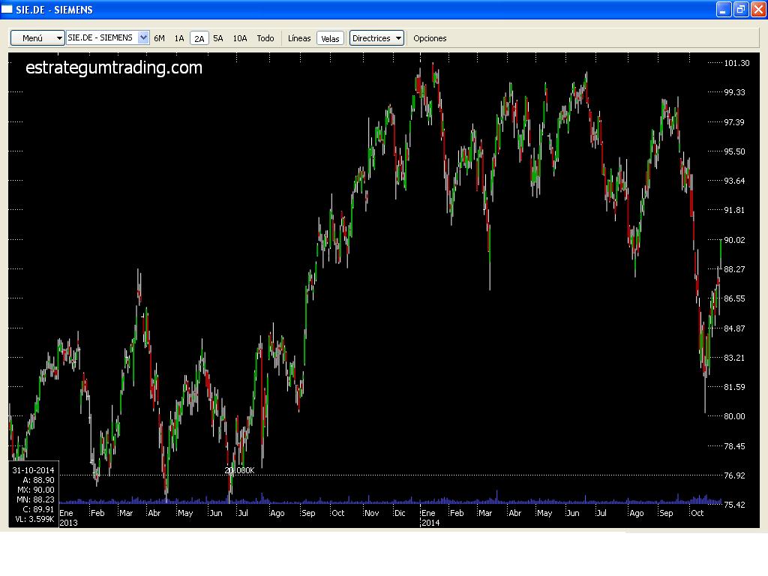Click the 91.81 price axis label
This screenshot has height=576, width=768.
point(734,210)
